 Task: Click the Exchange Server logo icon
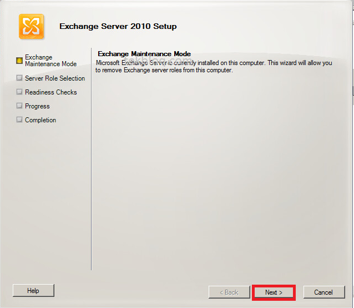click(x=32, y=27)
